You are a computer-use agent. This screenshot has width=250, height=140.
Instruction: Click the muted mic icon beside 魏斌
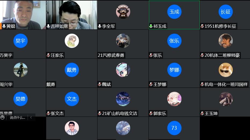point(100,84)
